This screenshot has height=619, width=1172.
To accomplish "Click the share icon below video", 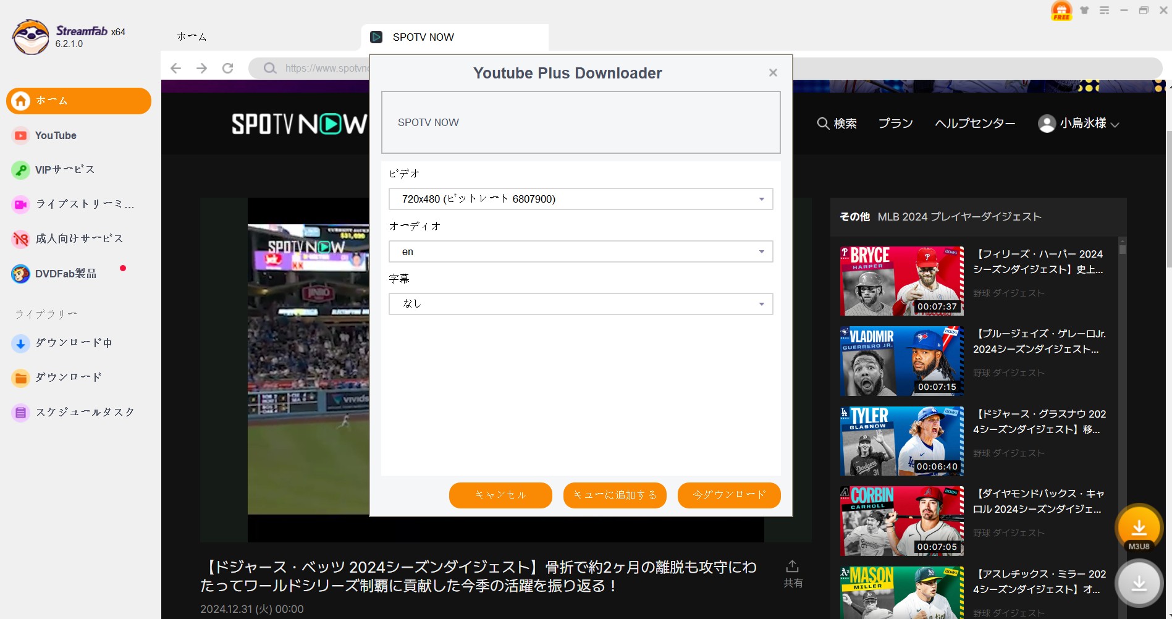I will tap(793, 574).
